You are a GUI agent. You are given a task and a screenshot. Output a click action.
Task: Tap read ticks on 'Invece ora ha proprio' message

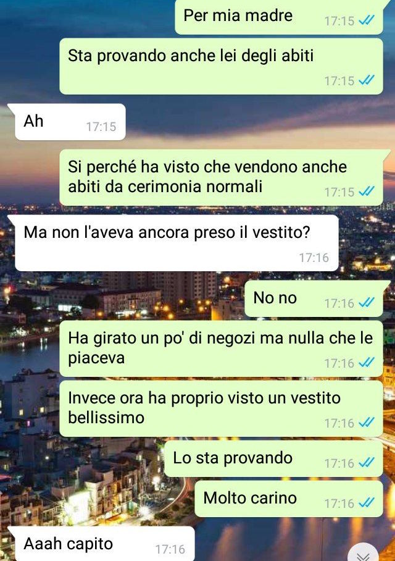367,423
